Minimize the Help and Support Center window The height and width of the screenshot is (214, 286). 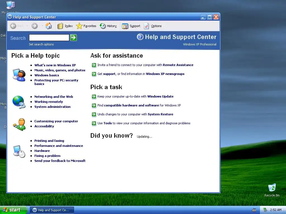203,17
